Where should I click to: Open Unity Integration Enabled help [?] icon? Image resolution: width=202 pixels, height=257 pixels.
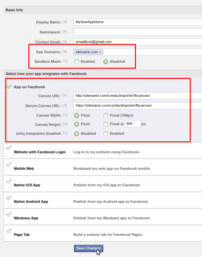[x=65, y=133]
